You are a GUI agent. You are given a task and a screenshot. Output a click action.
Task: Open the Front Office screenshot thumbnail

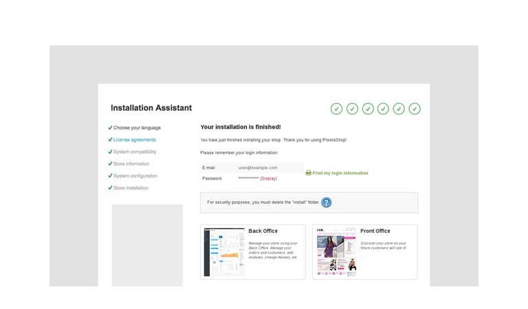[x=336, y=252]
